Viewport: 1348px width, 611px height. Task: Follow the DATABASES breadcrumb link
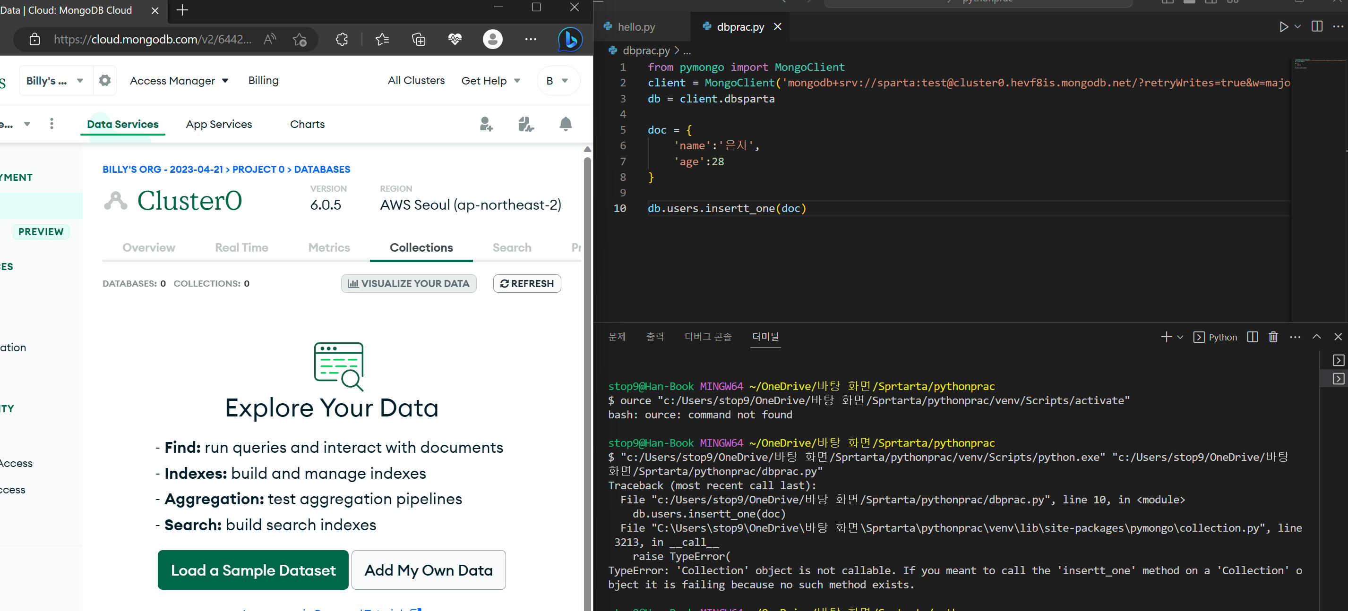(x=322, y=170)
